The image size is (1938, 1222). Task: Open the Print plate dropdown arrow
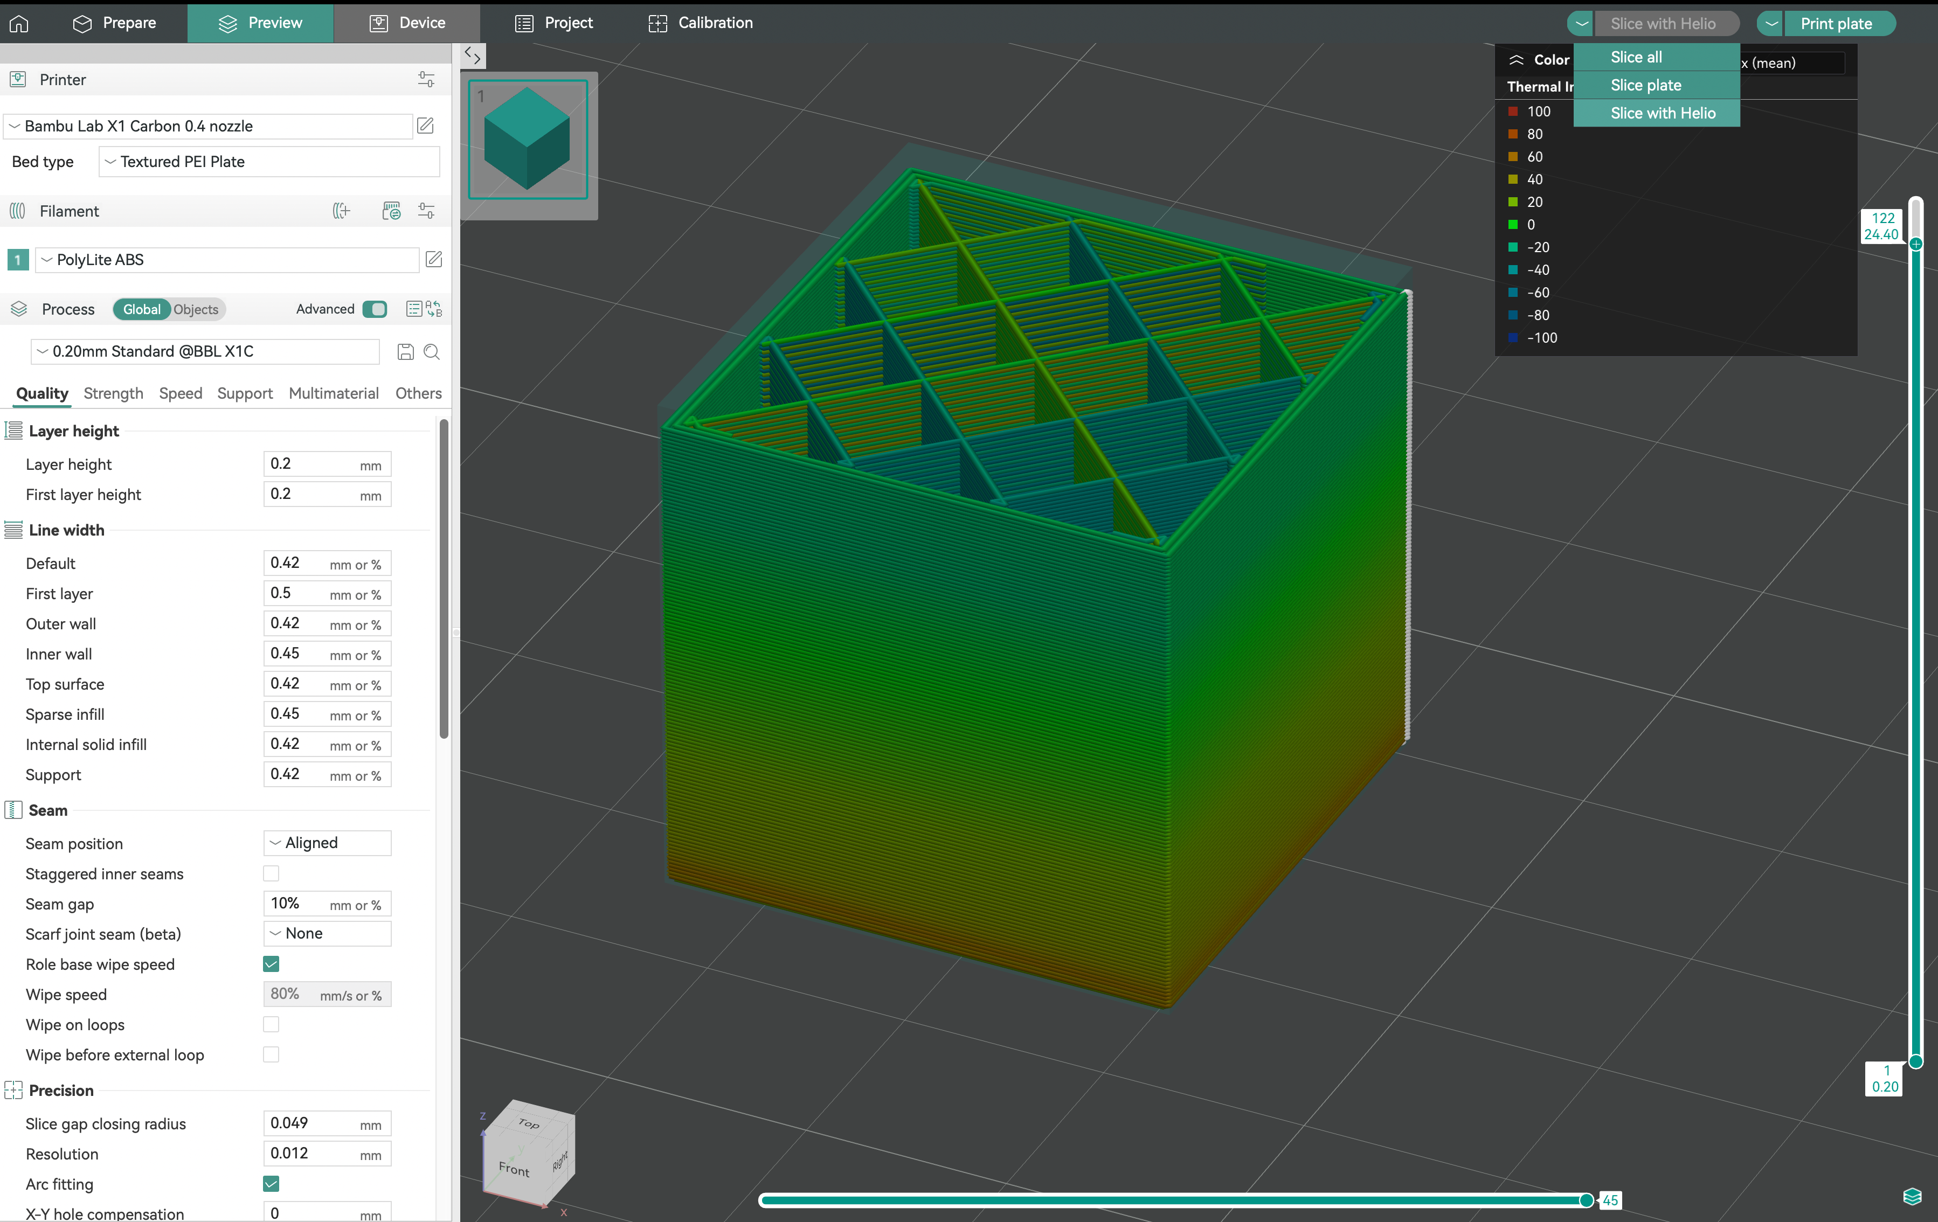click(1771, 23)
